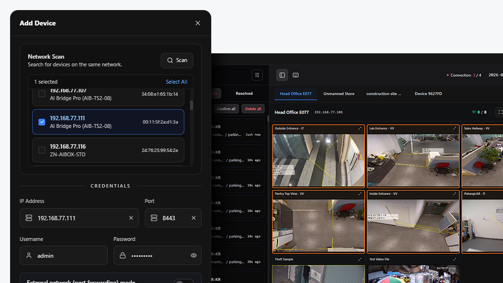The image size is (503, 283).
Task: Close the Add Device dialog
Action: (x=198, y=23)
